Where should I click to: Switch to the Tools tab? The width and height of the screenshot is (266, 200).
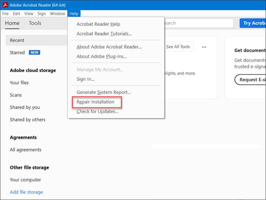click(x=35, y=23)
